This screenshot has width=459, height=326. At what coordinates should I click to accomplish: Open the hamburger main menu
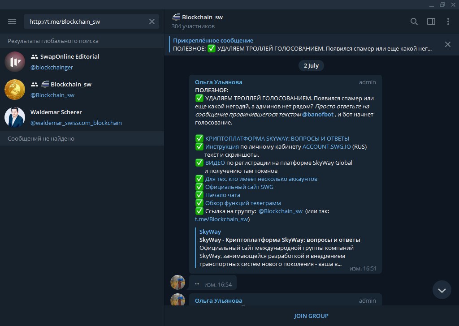[12, 21]
